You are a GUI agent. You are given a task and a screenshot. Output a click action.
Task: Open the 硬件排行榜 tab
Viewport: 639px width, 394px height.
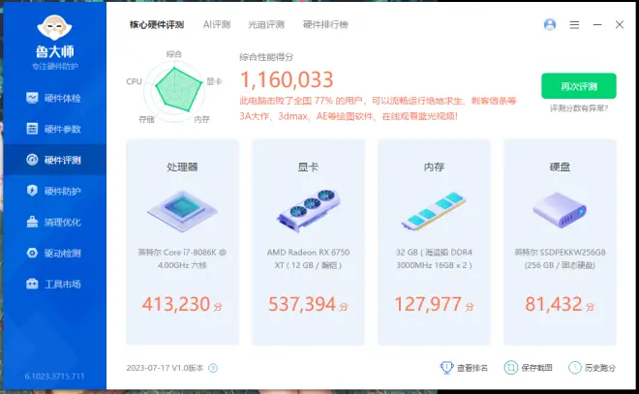pyautogui.click(x=324, y=23)
